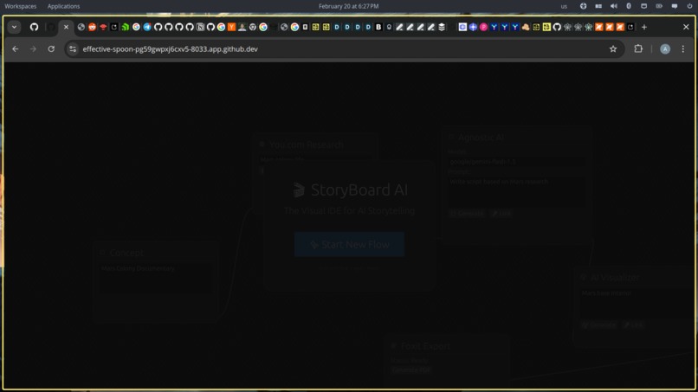The height and width of the screenshot is (392, 698).
Task: Reload the current page
Action: coord(51,49)
